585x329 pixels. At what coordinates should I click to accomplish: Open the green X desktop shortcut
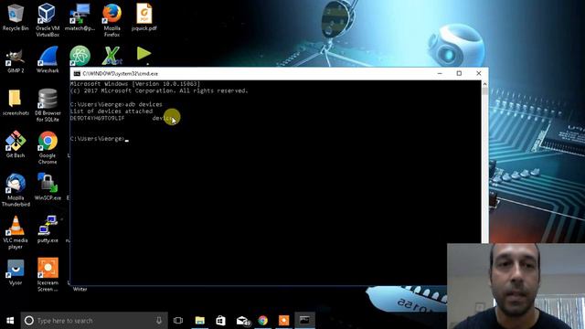point(112,56)
